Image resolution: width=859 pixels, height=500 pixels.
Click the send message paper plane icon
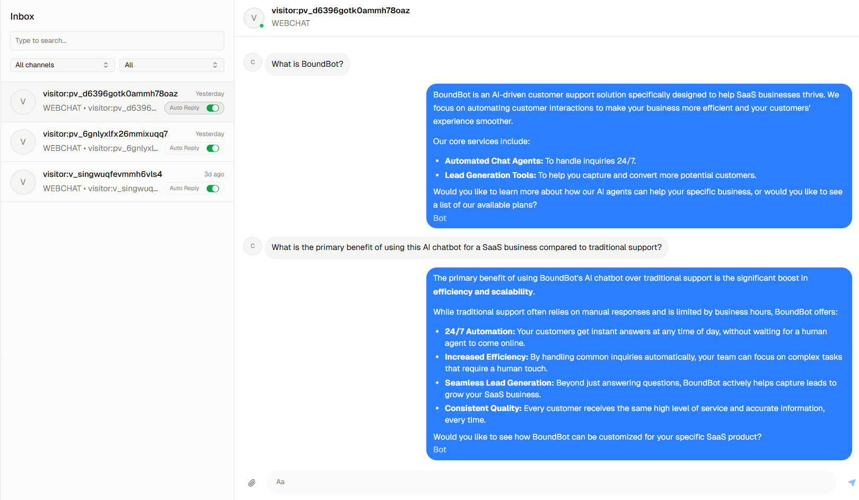click(847, 483)
